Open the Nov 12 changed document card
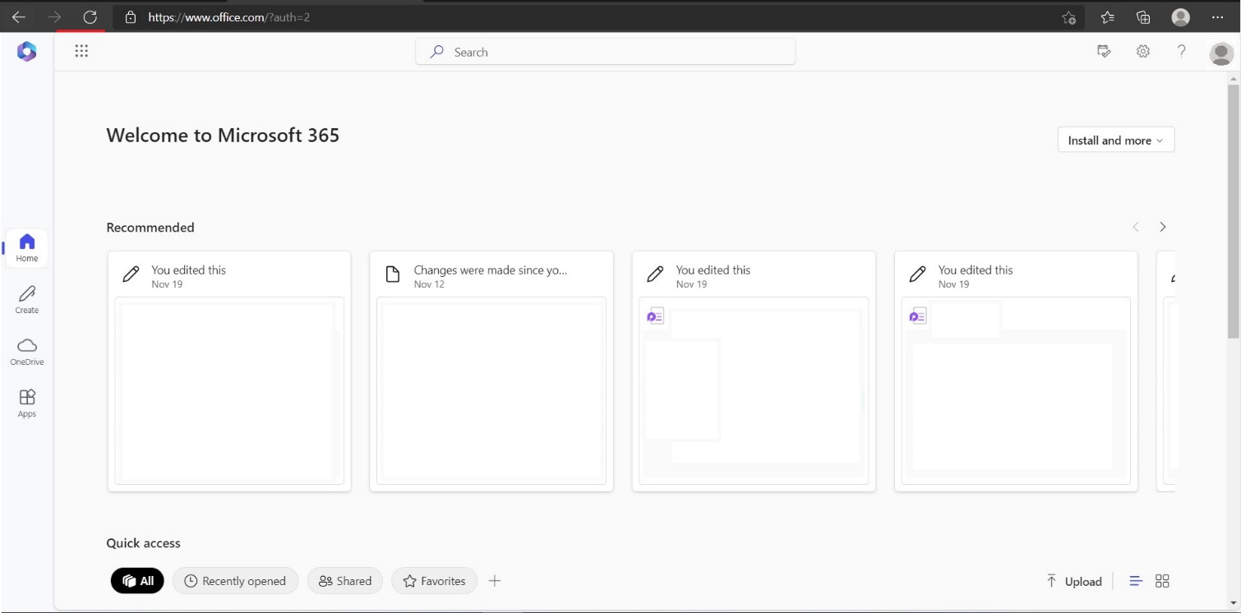1241x613 pixels. coord(491,371)
